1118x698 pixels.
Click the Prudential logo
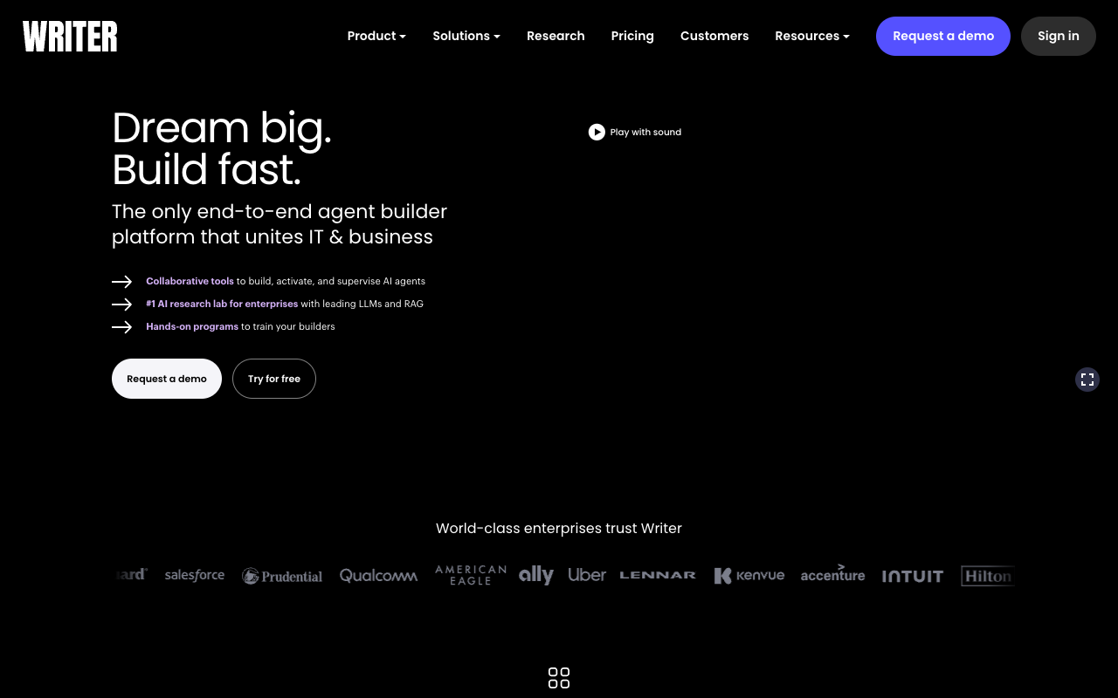point(282,576)
